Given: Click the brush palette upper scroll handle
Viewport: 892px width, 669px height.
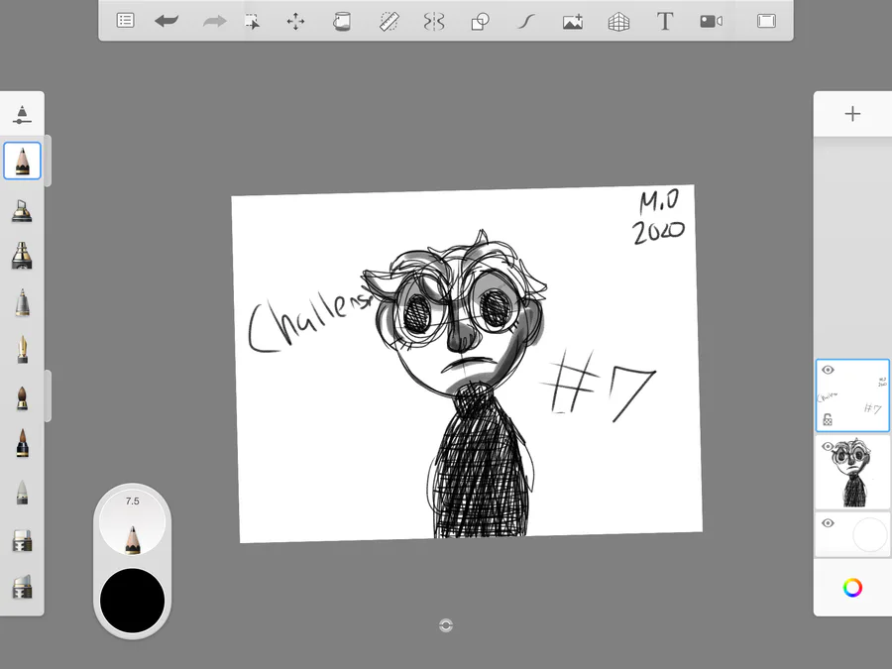Looking at the screenshot, I should pyautogui.click(x=49, y=161).
